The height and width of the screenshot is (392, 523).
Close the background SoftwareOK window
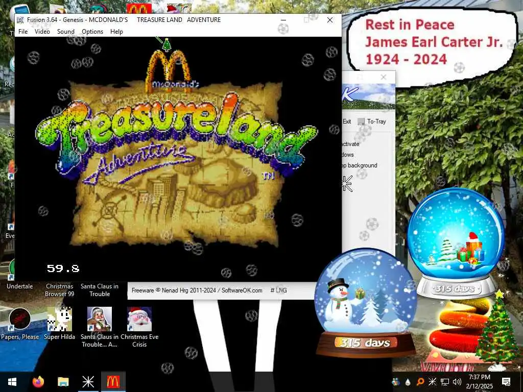[384, 77]
